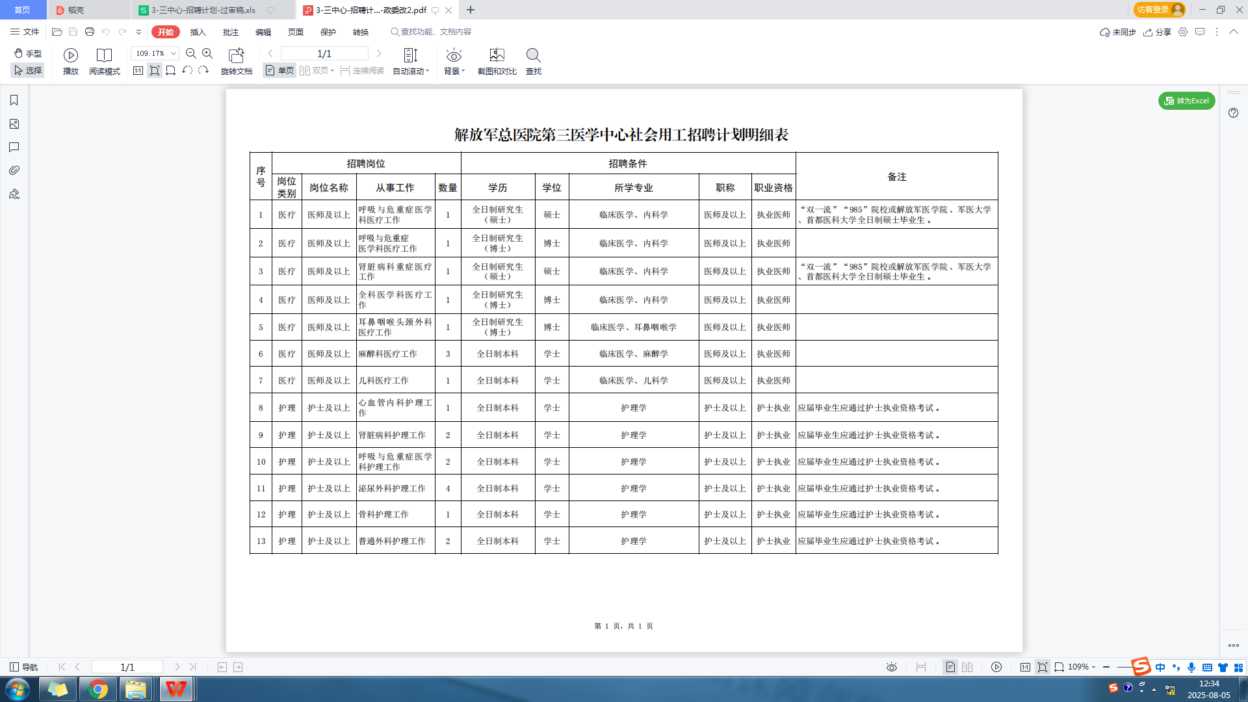The width and height of the screenshot is (1248, 702).
Task: Click the Guest Login (访客登录) button
Action: click(x=1159, y=10)
